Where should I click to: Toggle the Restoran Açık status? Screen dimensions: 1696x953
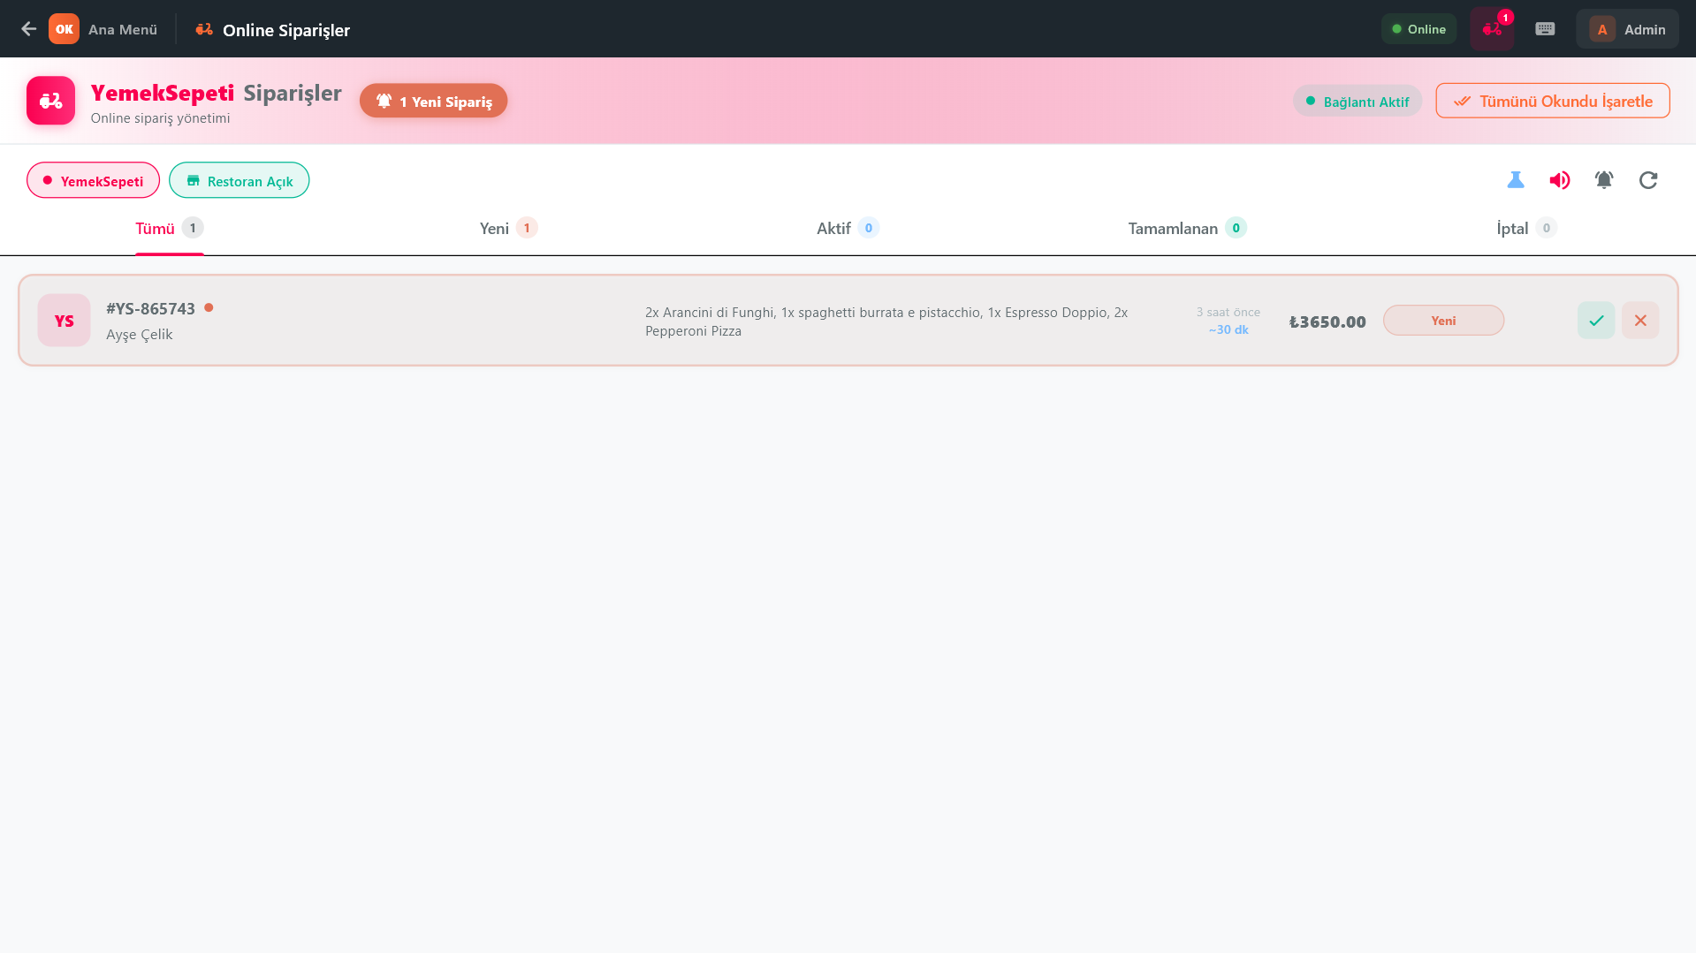click(x=239, y=180)
